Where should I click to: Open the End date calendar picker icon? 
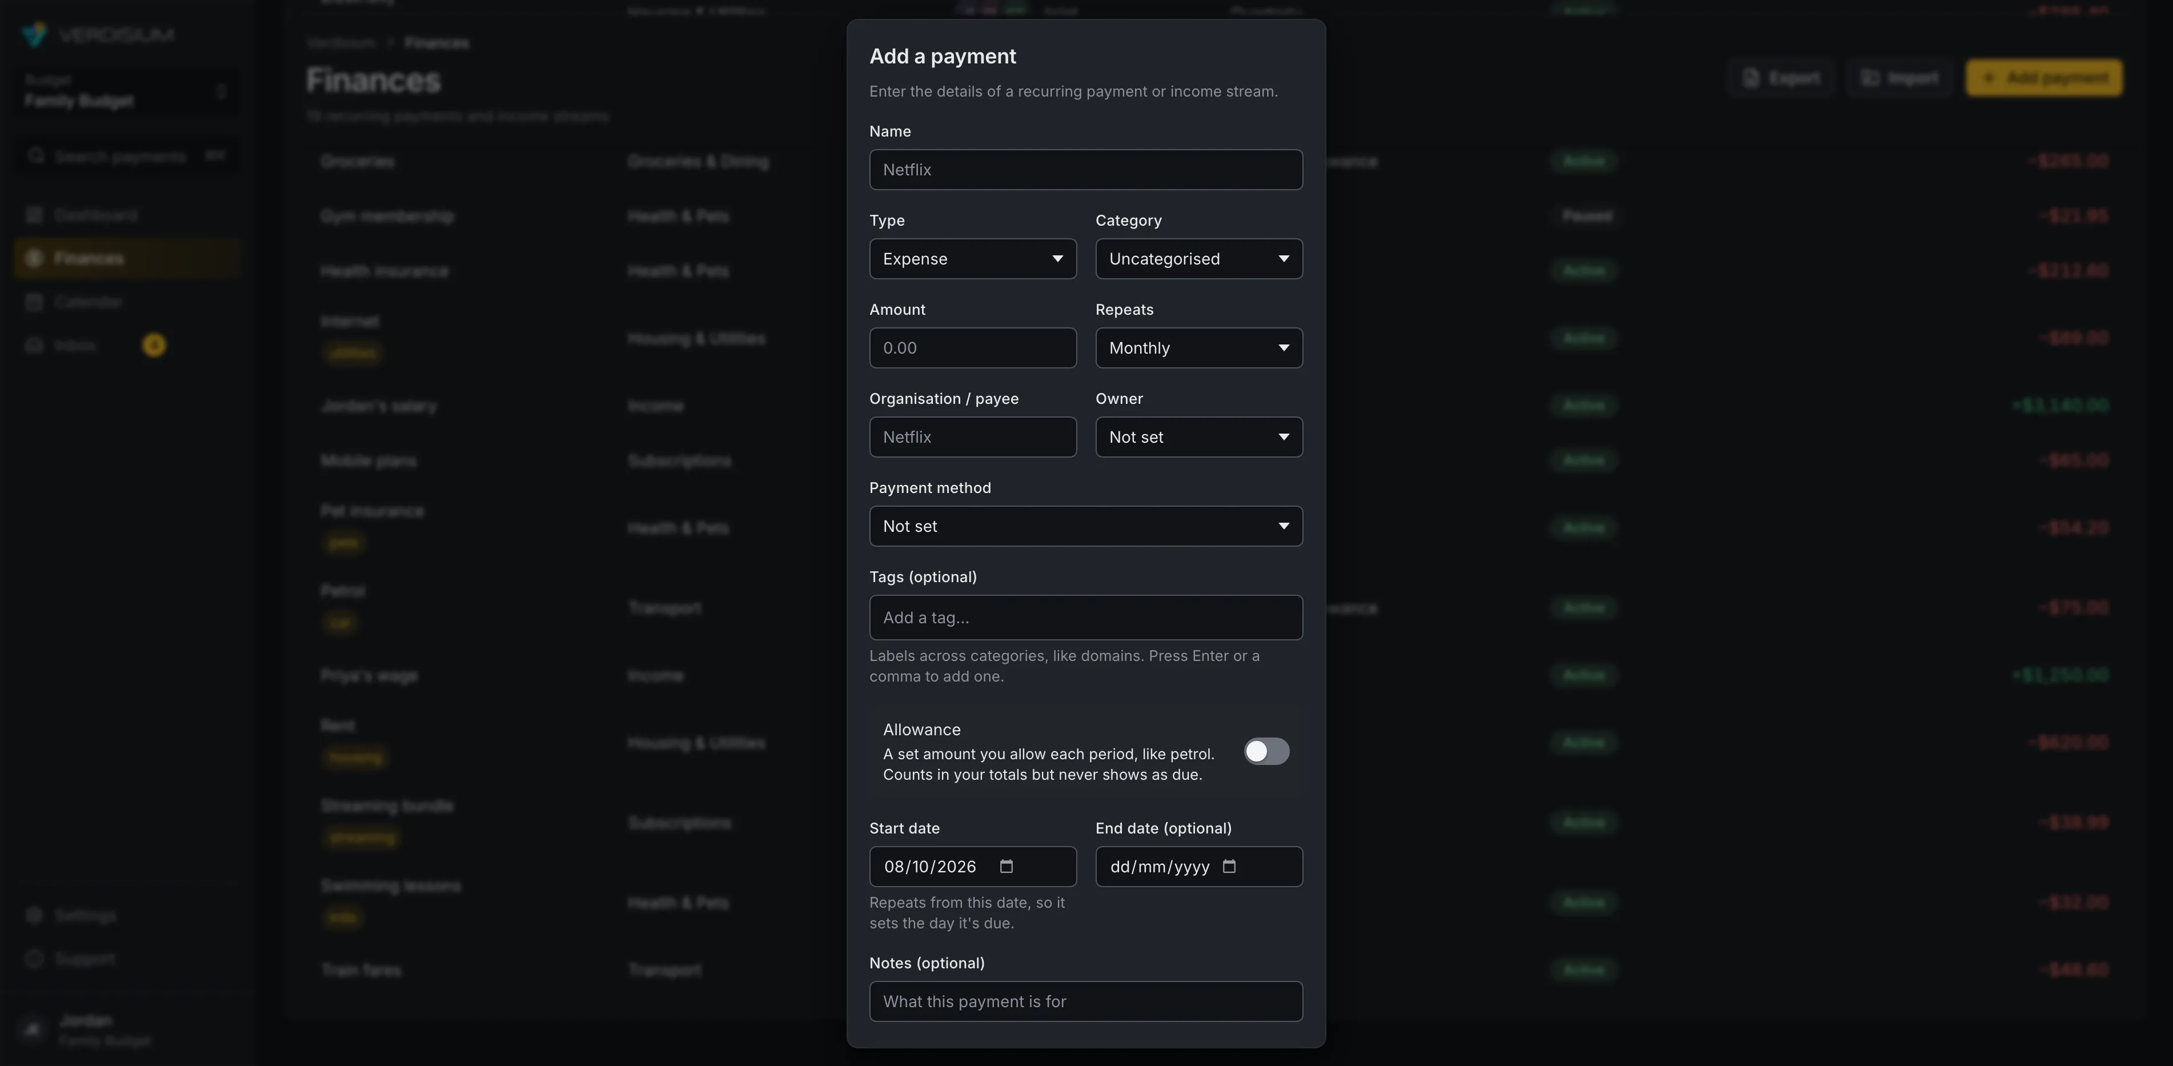(1229, 866)
